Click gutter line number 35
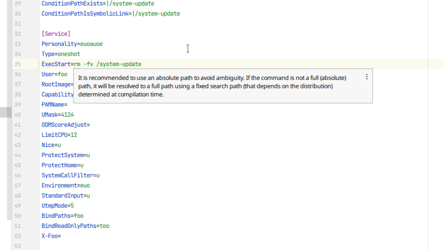This screenshot has width=444, height=250. pos(17,64)
